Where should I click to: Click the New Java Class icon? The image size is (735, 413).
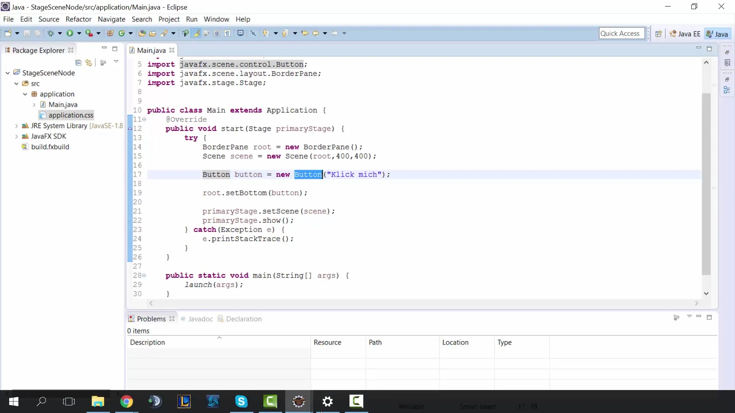click(121, 33)
